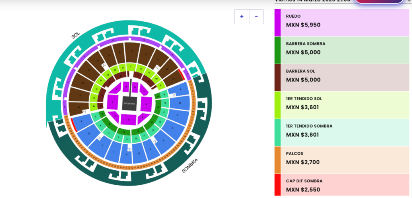Viewport: 412px width, 198px height.
Task: Zoom out of the seat map
Action: click(256, 16)
